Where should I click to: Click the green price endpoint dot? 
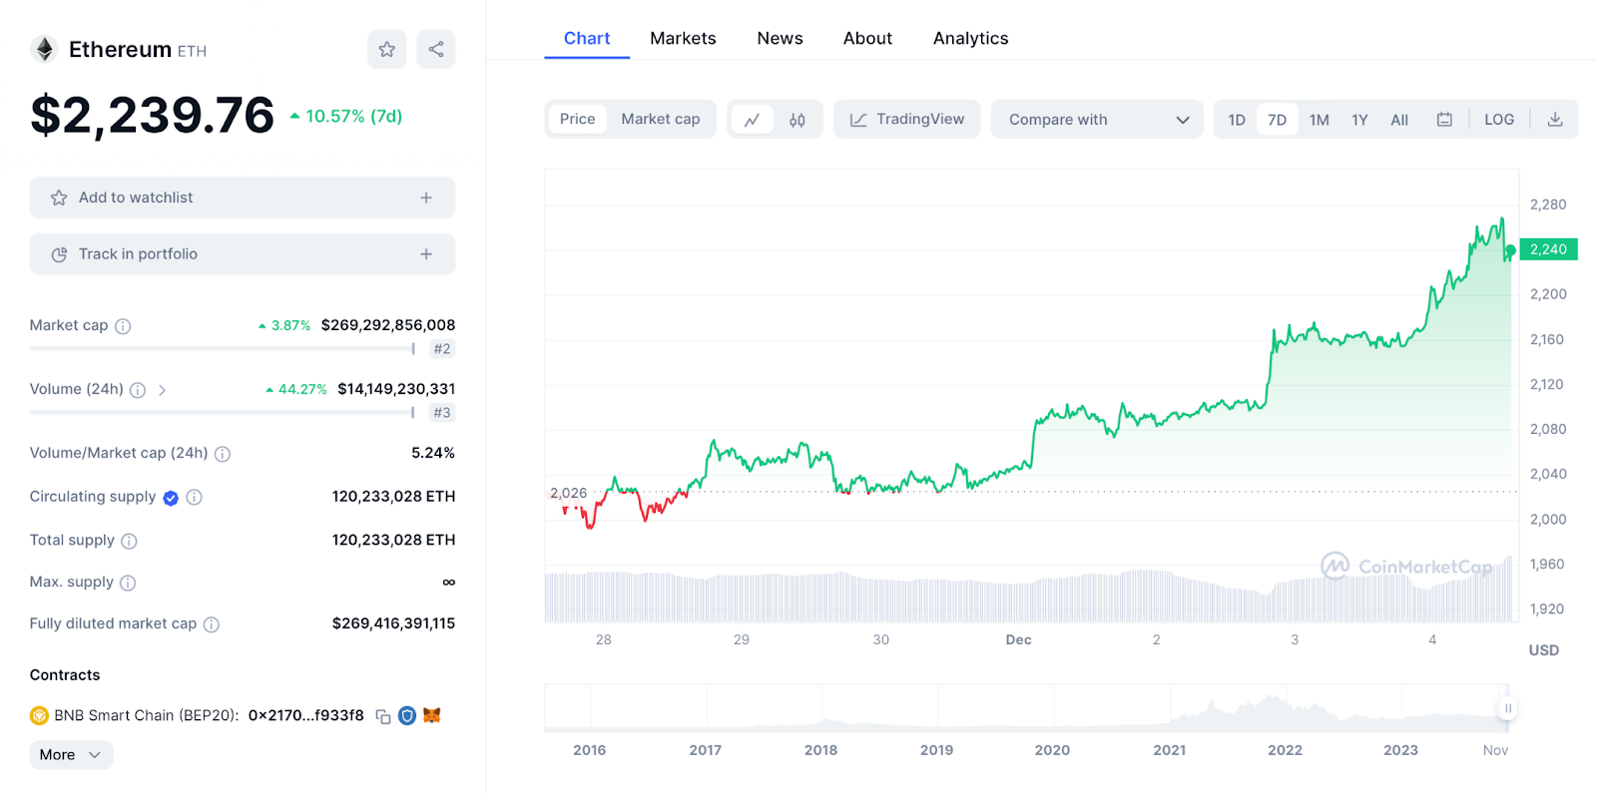[1510, 250]
